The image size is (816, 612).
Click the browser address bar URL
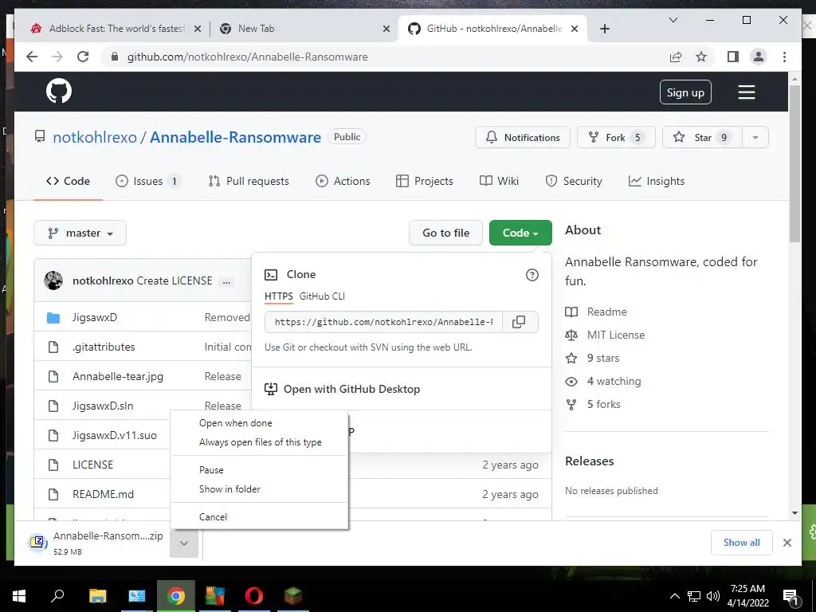click(248, 57)
